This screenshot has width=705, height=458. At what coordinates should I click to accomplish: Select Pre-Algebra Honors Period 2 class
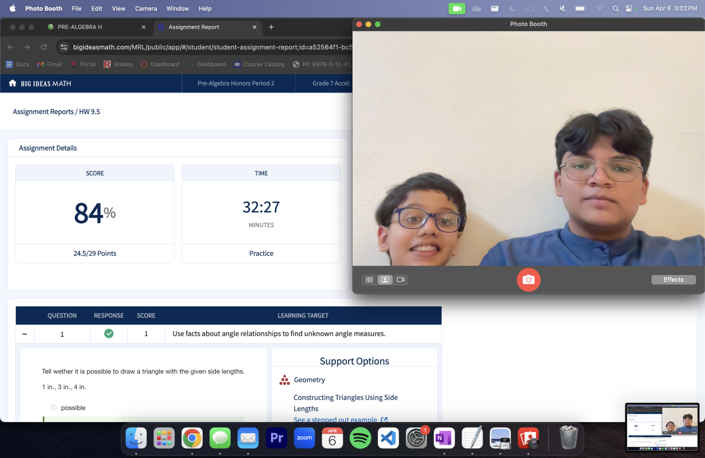point(236,83)
